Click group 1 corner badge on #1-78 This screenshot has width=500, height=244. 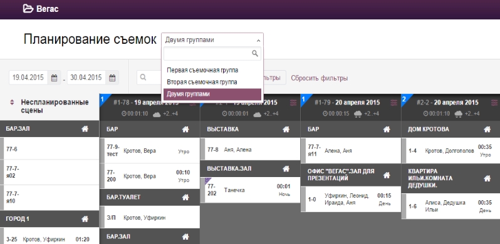tap(103, 98)
